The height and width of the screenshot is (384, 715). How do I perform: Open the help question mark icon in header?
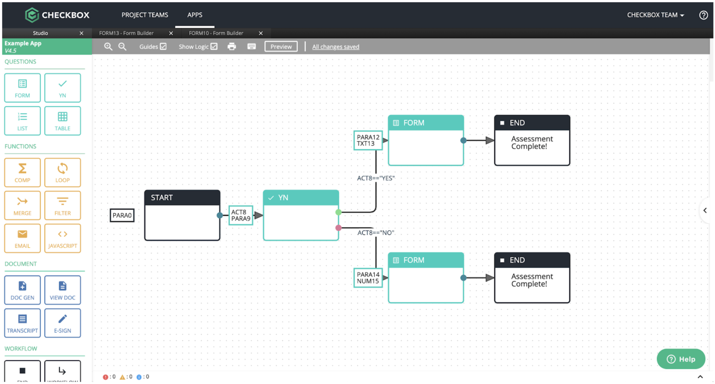point(703,15)
